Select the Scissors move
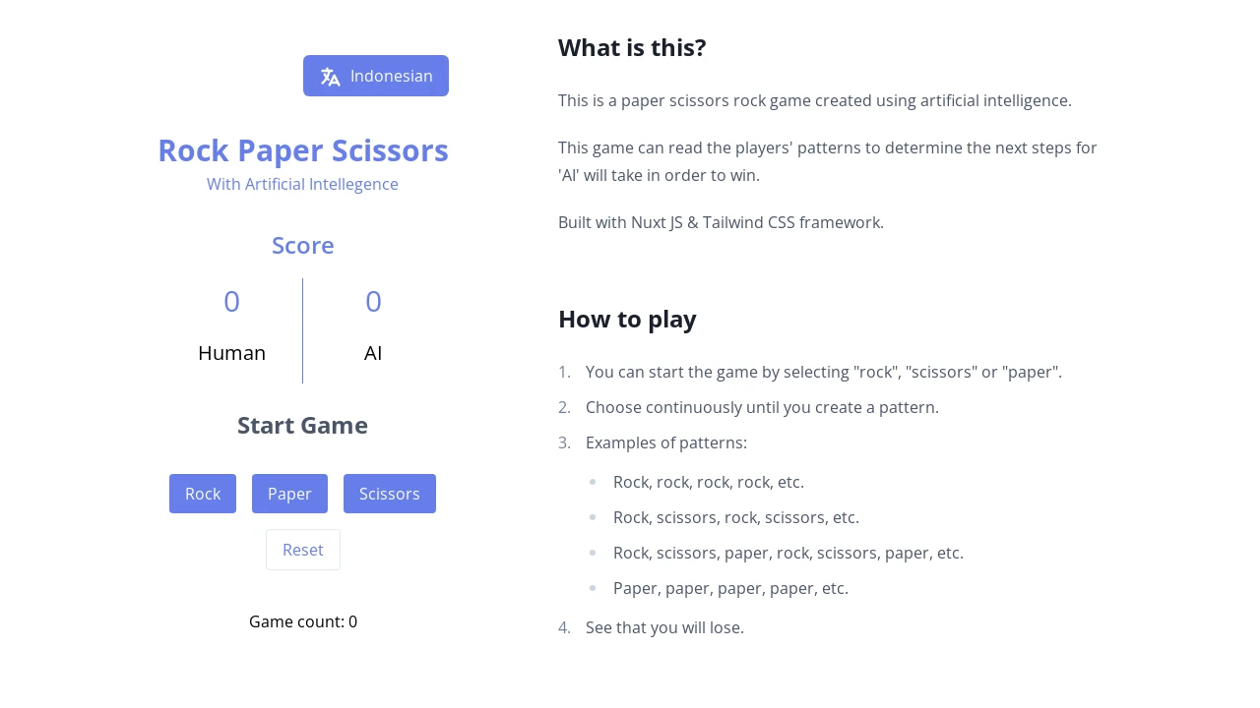The image size is (1260, 708). pos(390,494)
